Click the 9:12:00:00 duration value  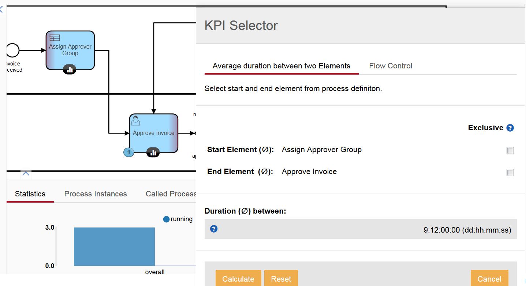467,230
